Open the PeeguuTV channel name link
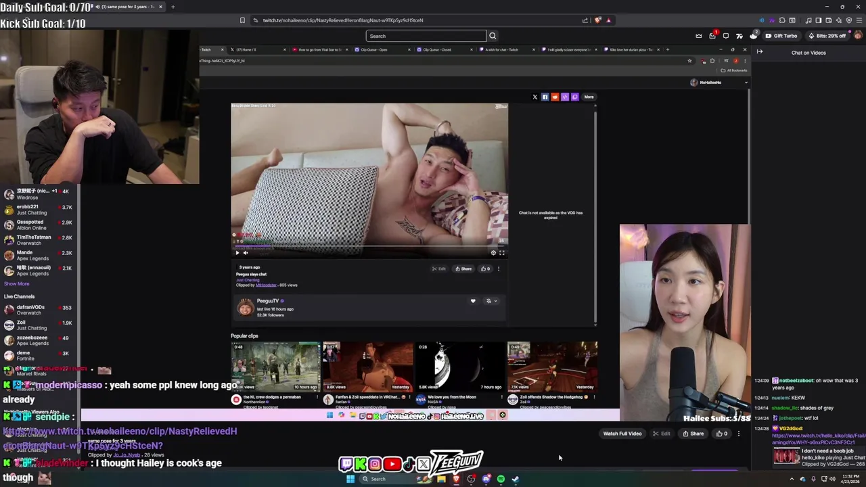This screenshot has height=487, width=866. 268,301
